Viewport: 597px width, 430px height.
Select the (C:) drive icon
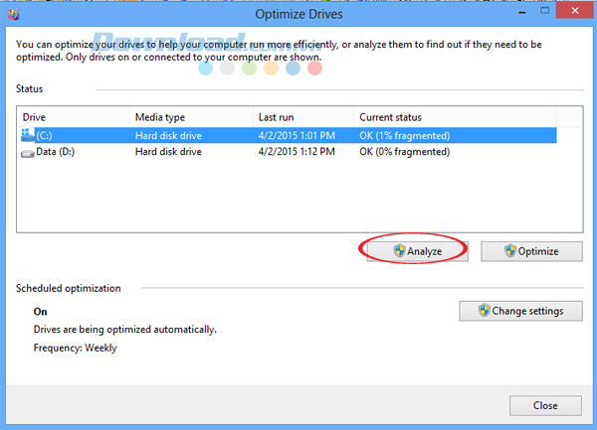pyautogui.click(x=28, y=135)
